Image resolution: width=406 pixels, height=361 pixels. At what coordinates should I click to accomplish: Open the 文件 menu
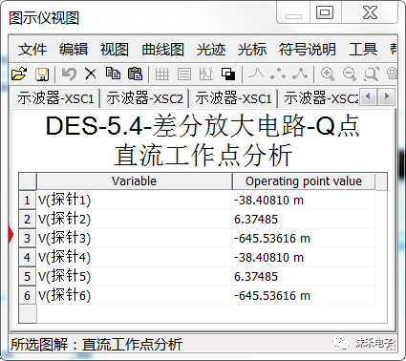click(32, 50)
